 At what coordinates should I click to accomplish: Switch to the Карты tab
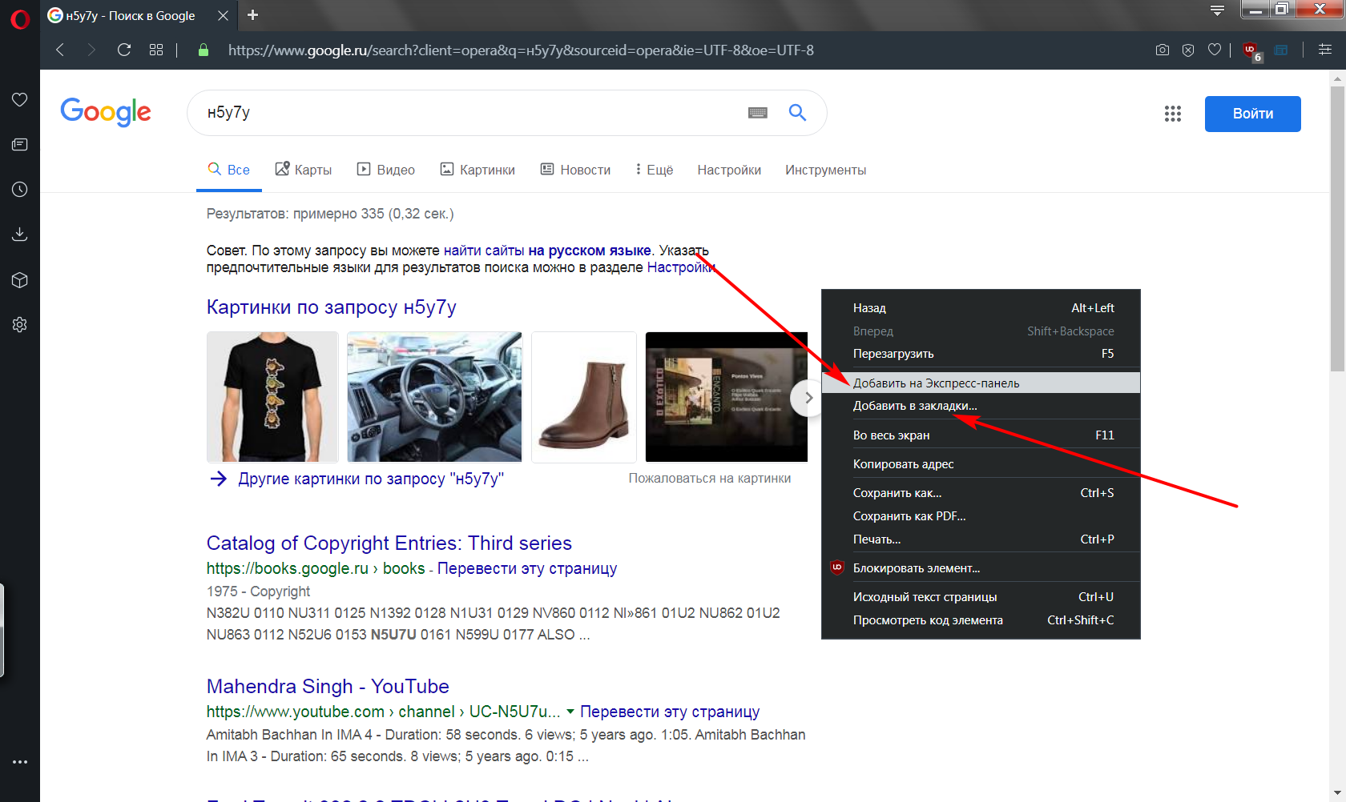coord(304,170)
